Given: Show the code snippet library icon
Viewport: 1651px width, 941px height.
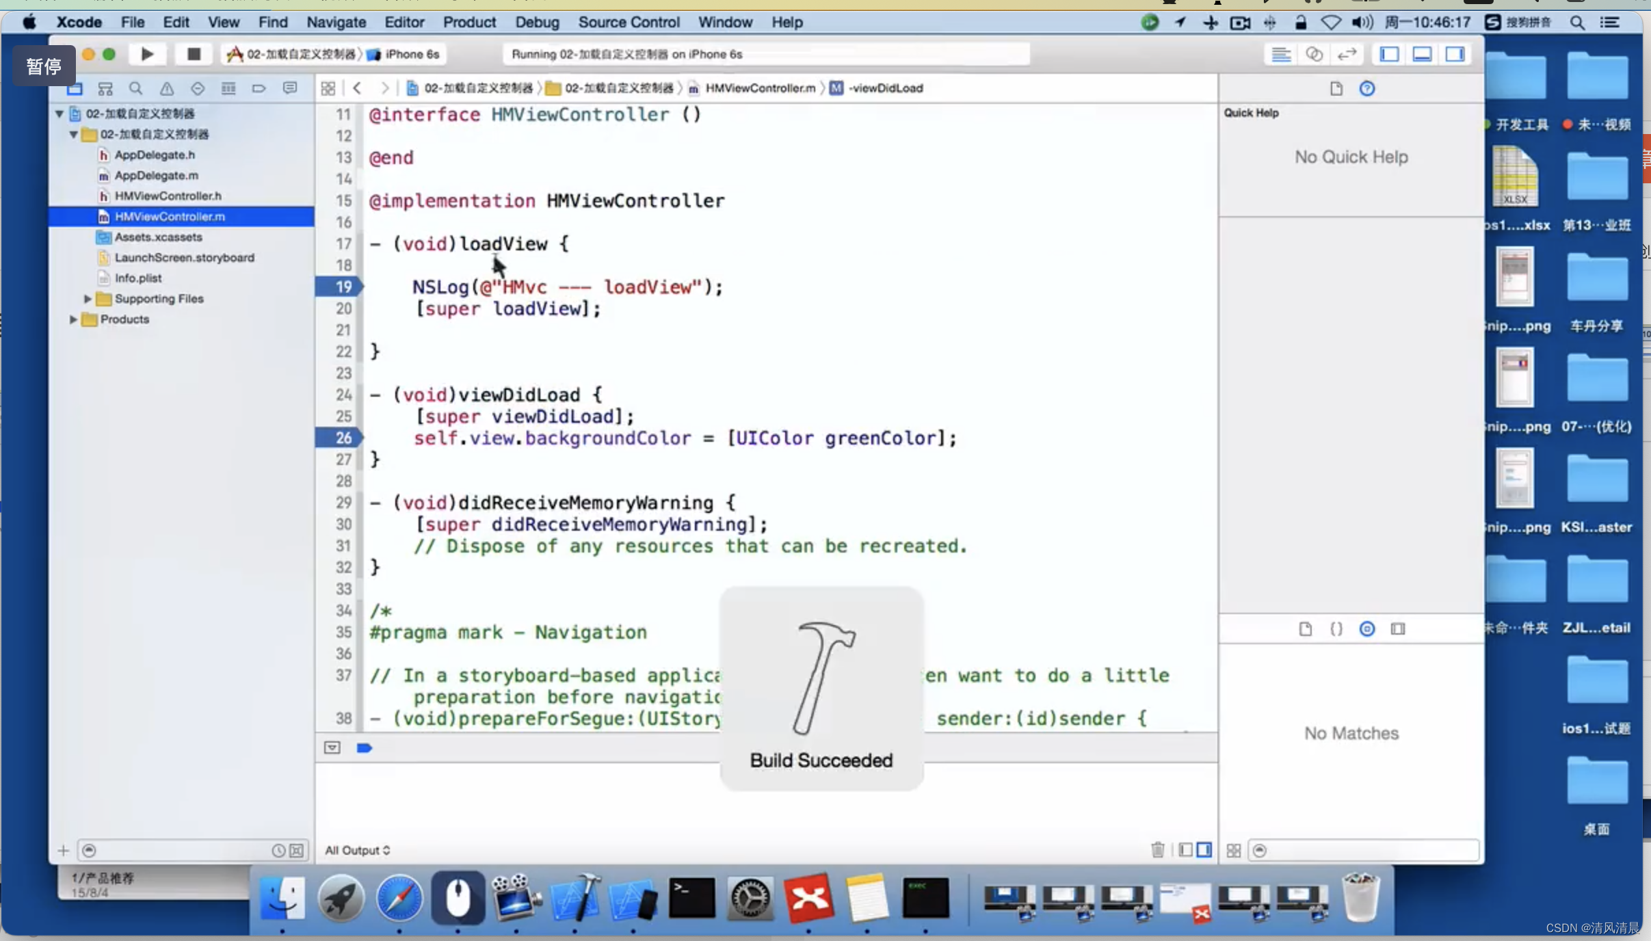Looking at the screenshot, I should (1336, 628).
